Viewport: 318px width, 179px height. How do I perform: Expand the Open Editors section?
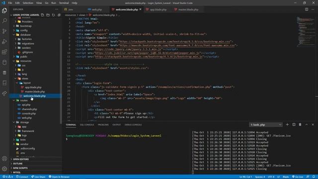pyautogui.click(x=21, y=159)
